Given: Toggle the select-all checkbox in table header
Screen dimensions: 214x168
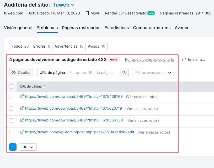Looking at the screenshot, I should coord(11,86).
